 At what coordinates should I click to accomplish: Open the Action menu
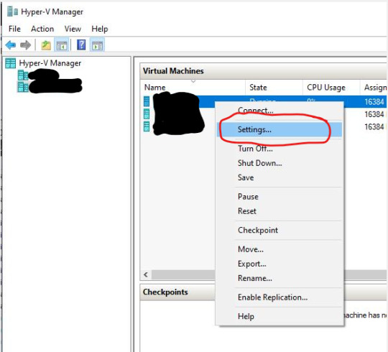pyautogui.click(x=42, y=29)
